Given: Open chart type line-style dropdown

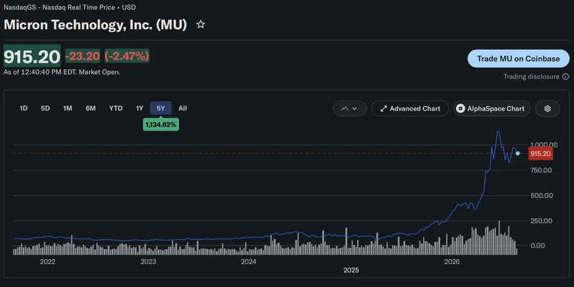Looking at the screenshot, I should coord(350,109).
